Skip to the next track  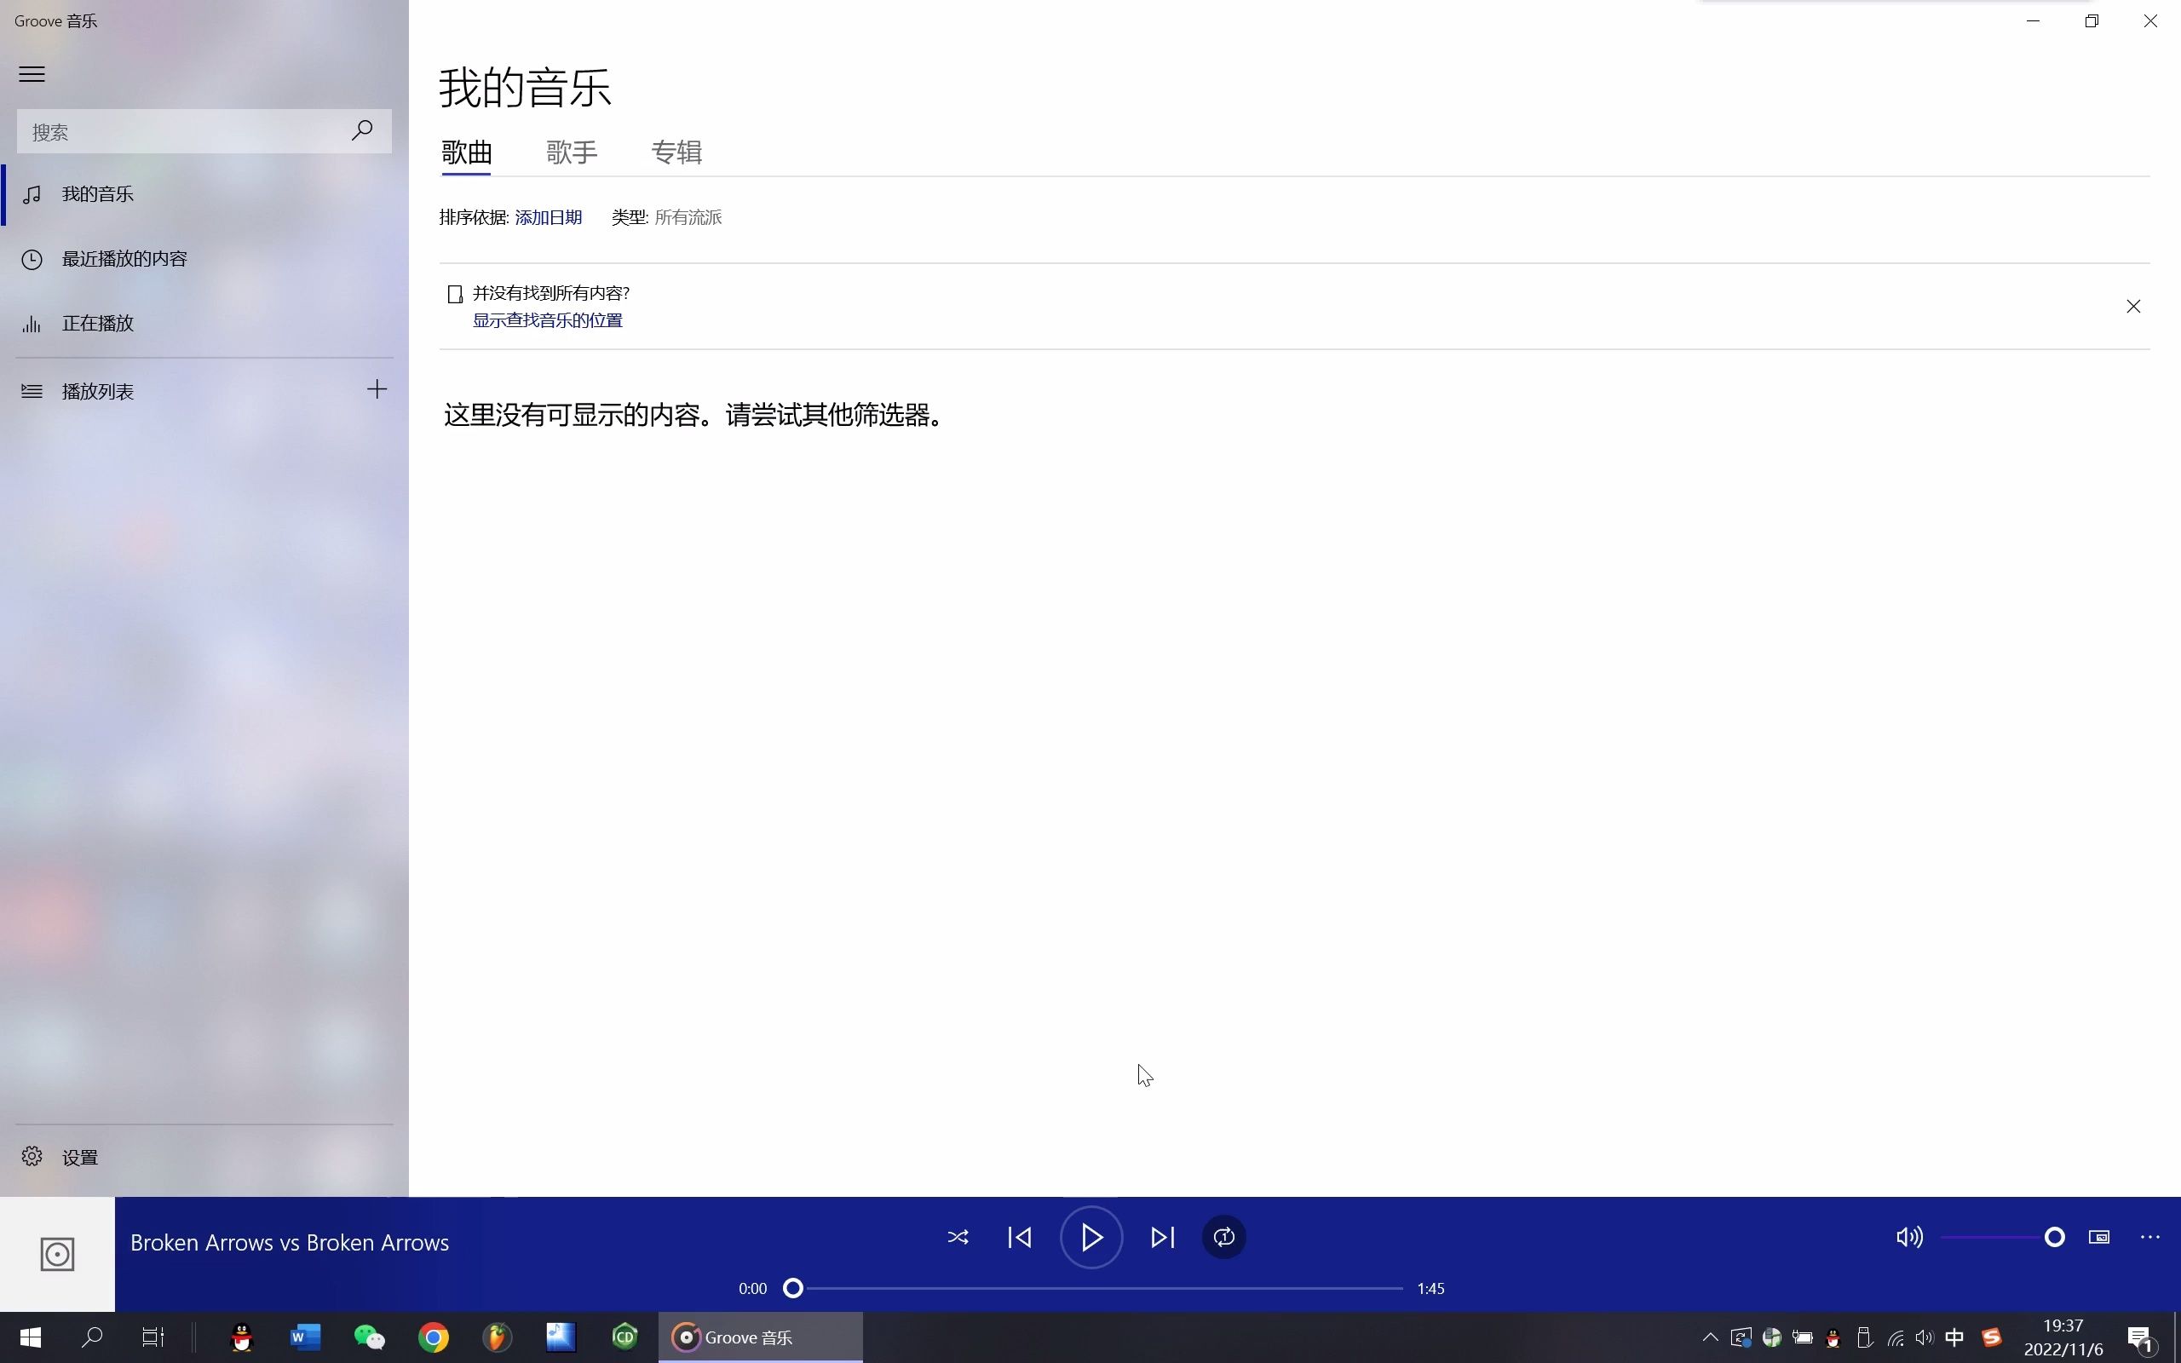1163,1237
